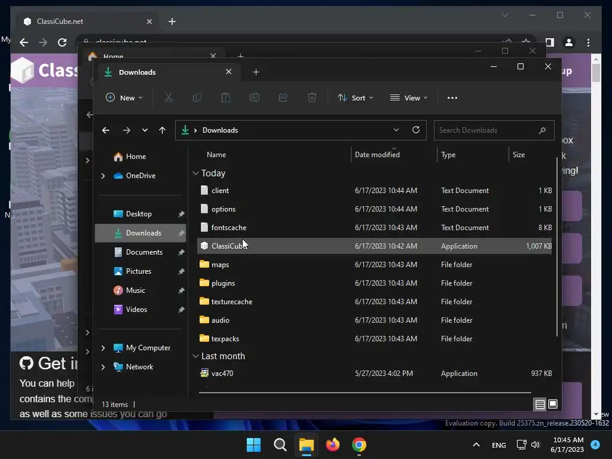The height and width of the screenshot is (459, 612).
Task: Expand OneDrive in navigation pane
Action: [x=103, y=176]
